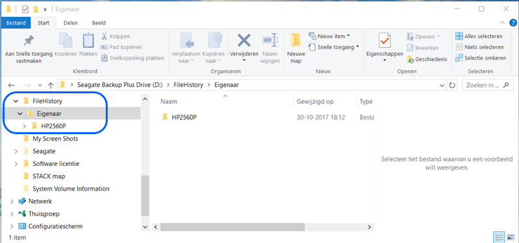Viewport: 519px width, 243px height.
Task: Switch to large thumbnails view icon
Action: coord(510,237)
